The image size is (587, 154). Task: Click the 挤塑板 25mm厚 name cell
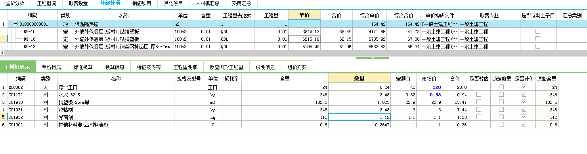pos(116,102)
